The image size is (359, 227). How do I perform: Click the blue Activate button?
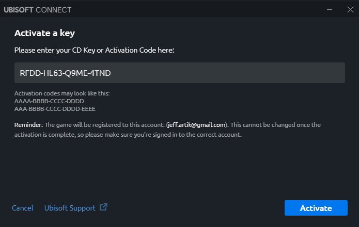[316, 208]
